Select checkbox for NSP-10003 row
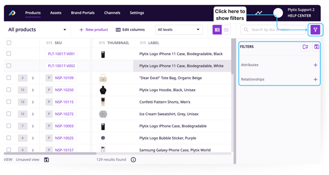Image resolution: width=329 pixels, height=175 pixels. [x=9, y=126]
